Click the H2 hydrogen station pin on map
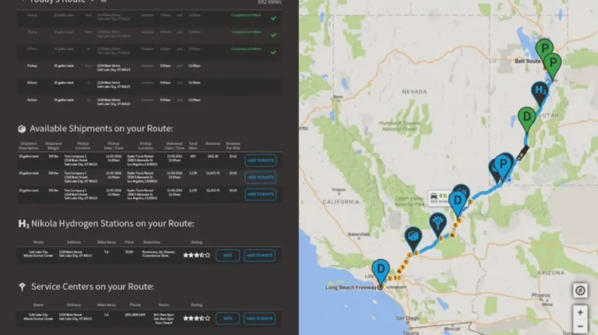The width and height of the screenshot is (598, 335). click(x=540, y=92)
